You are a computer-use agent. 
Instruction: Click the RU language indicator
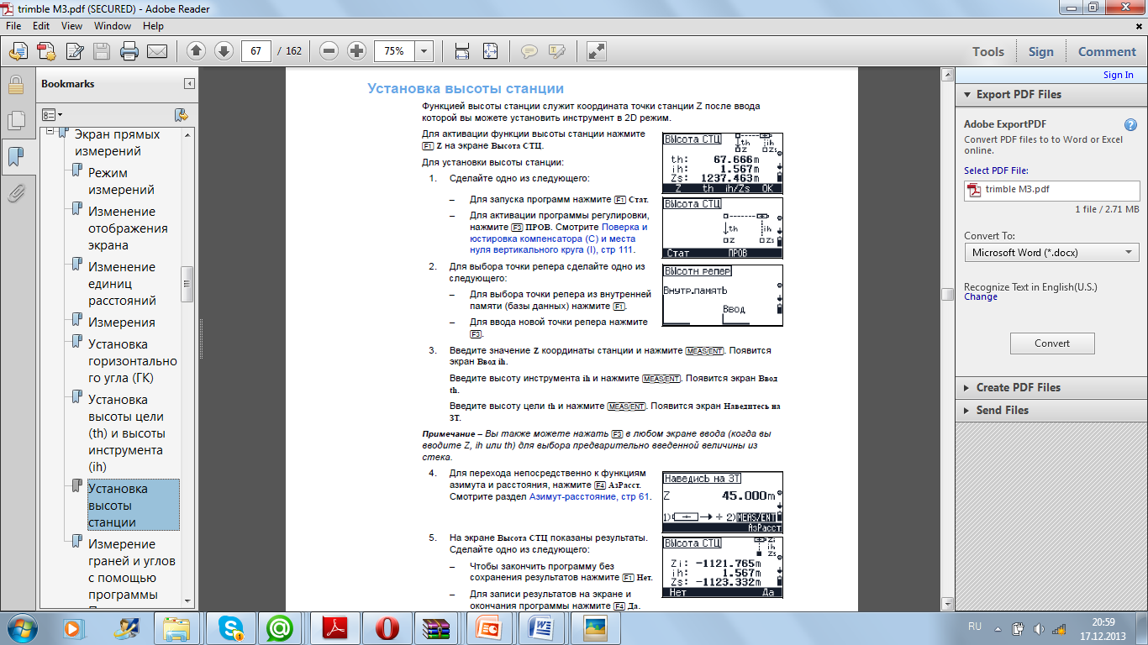tap(975, 627)
